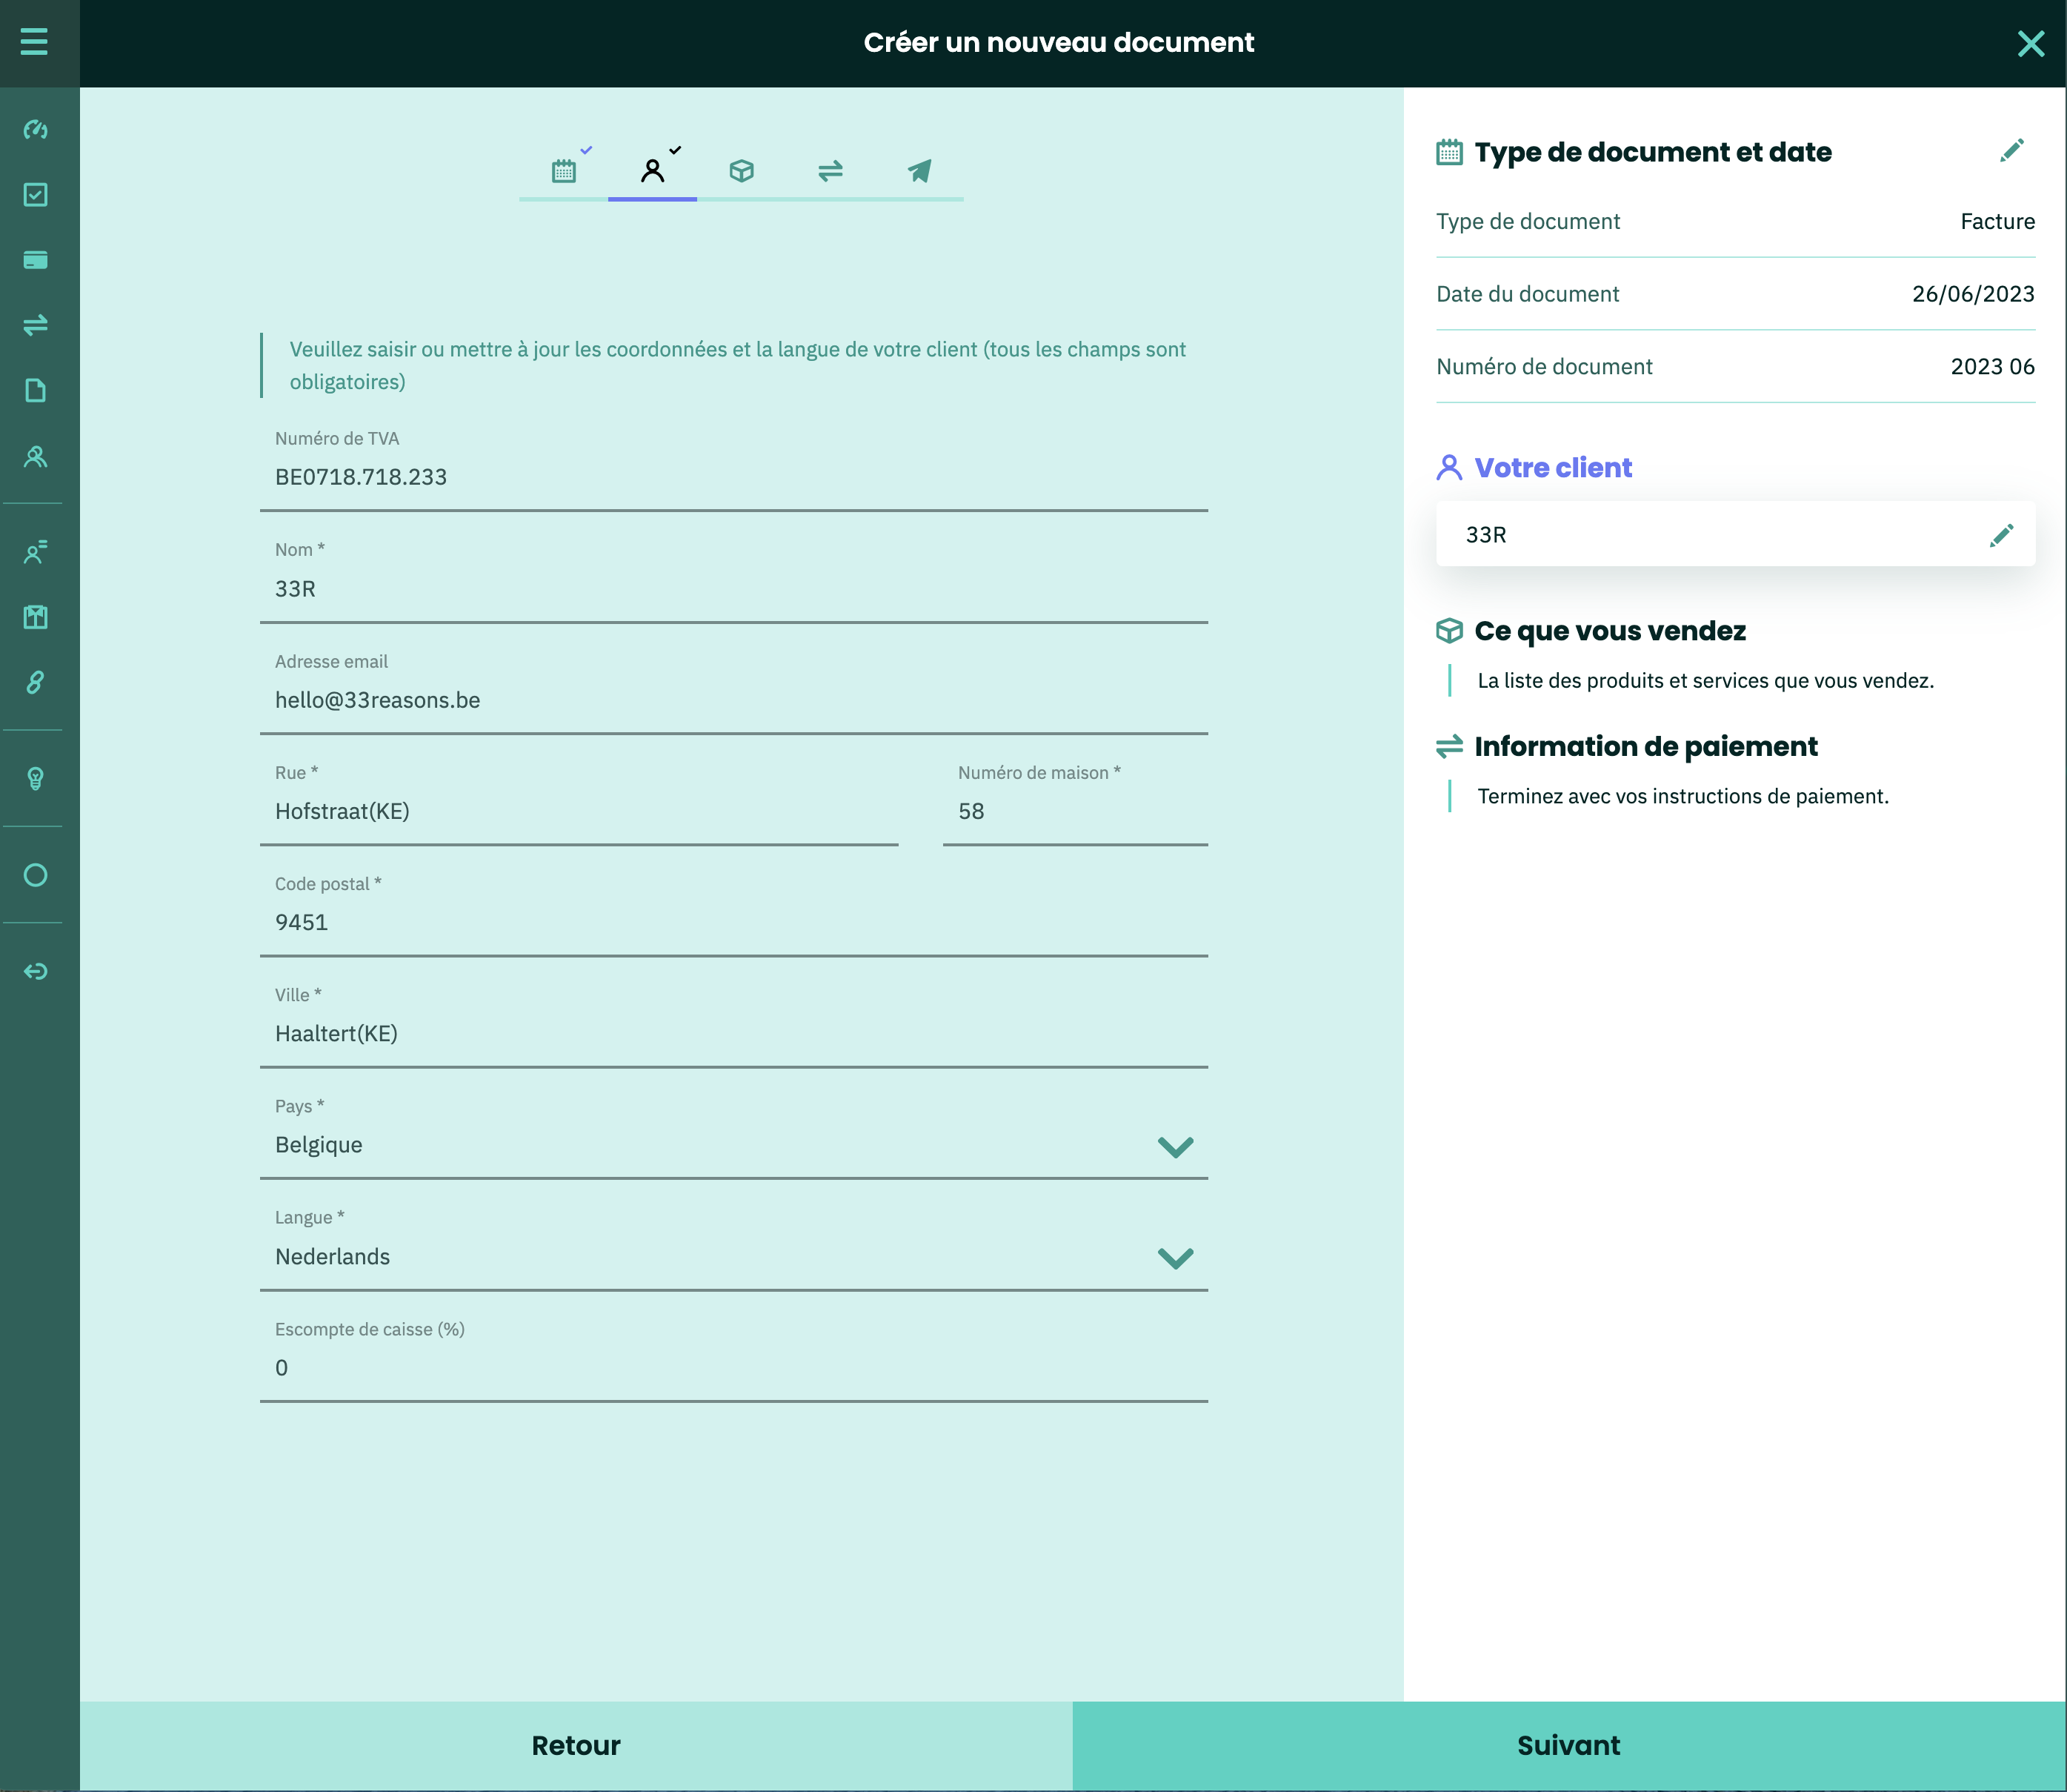Click the 26/06/2023 document date
This screenshot has height=1792, width=2067.
(1973, 294)
